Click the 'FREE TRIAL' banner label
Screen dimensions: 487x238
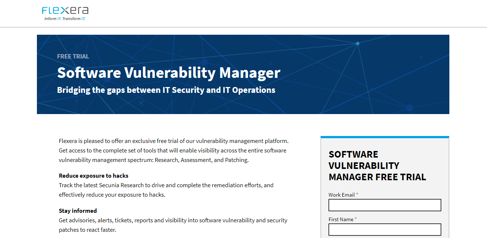[x=73, y=56]
